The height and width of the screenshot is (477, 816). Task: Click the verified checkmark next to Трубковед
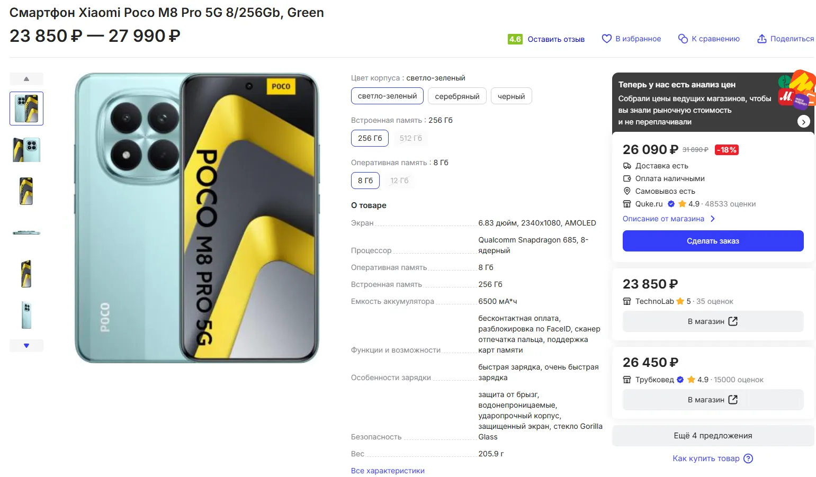680,380
